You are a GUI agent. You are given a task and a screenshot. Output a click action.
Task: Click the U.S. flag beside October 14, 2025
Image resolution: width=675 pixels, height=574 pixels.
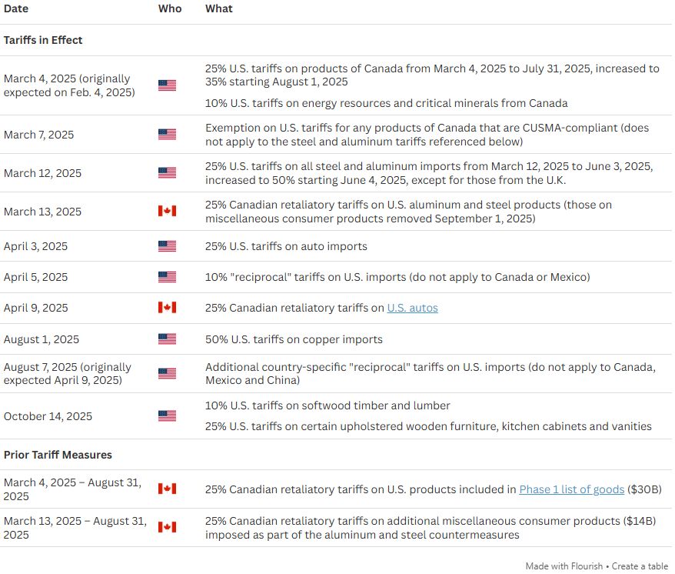pyautogui.click(x=167, y=416)
